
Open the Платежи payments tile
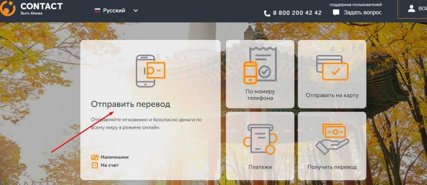(260, 146)
